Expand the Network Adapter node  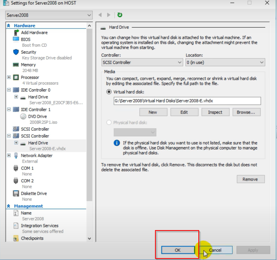point(9,155)
